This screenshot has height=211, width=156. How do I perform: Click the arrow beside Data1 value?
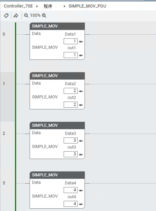click(x=81, y=42)
